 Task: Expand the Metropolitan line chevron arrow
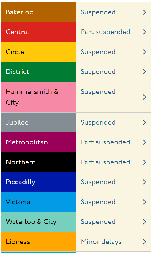(144, 142)
